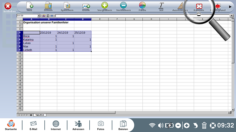Viewport: 236px width, 132px height.
Task: Insert a chart with Grafik icon
Action: pyautogui.click(x=86, y=6)
